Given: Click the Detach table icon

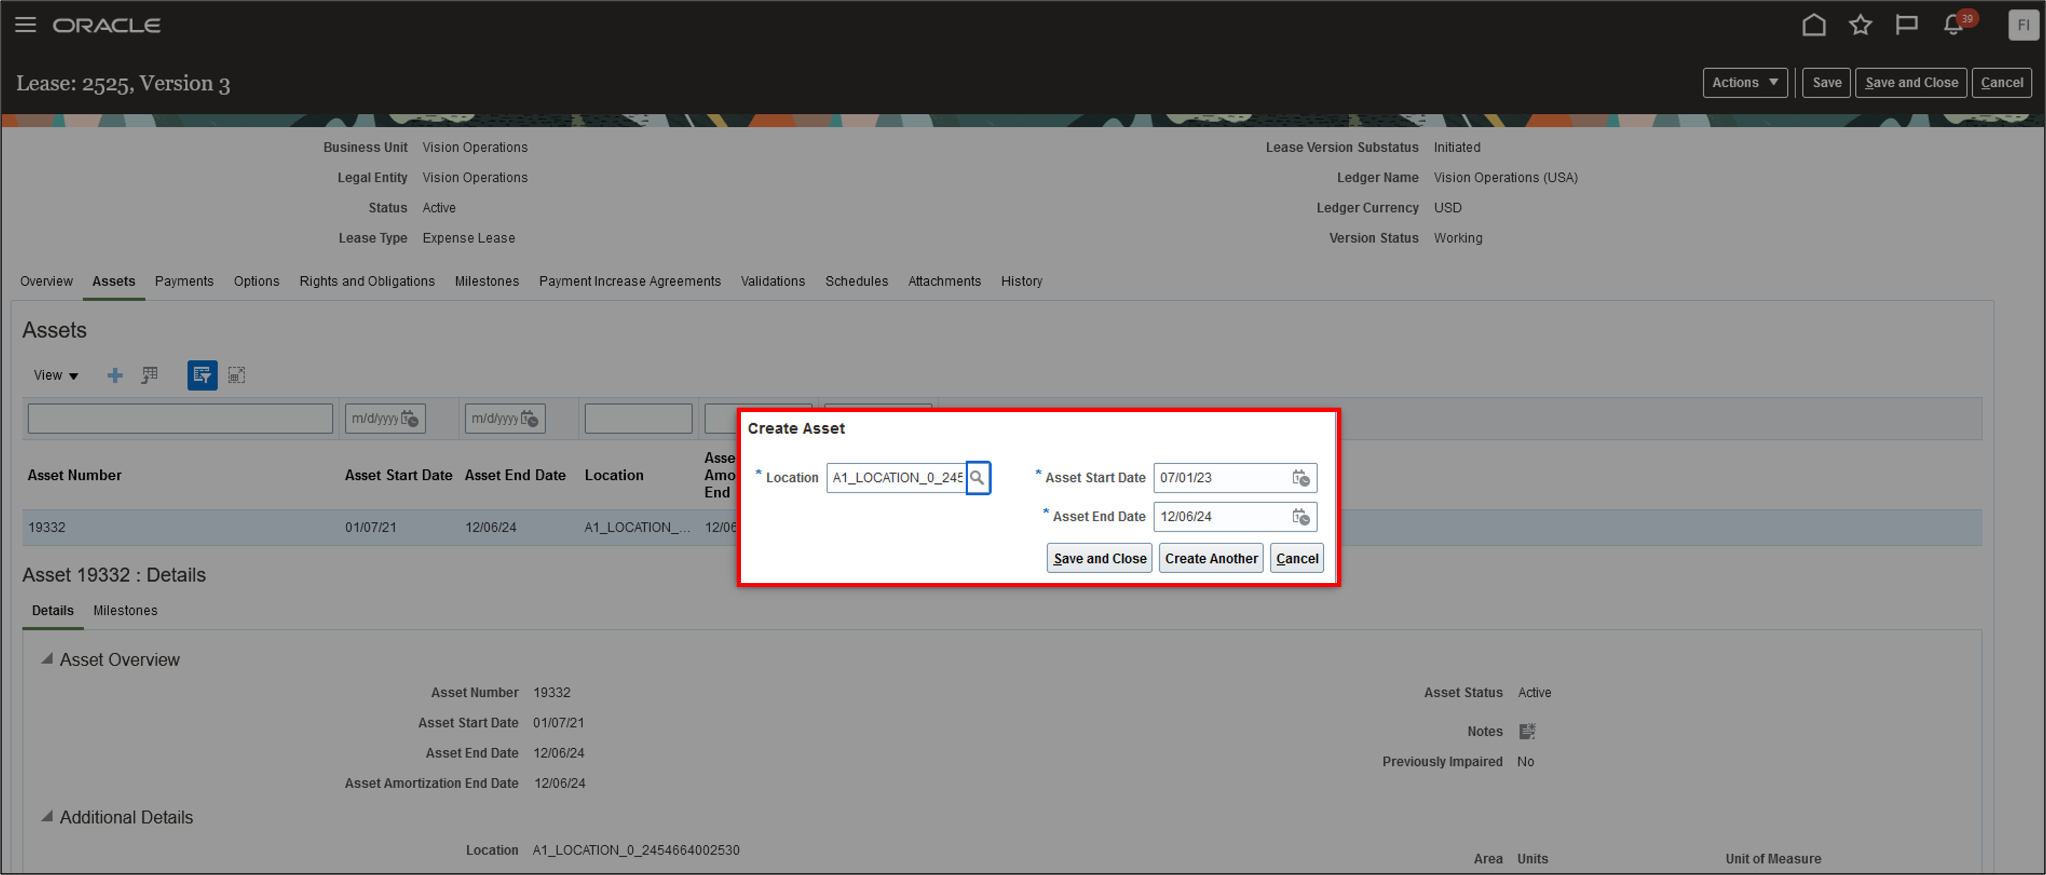Looking at the screenshot, I should point(237,376).
